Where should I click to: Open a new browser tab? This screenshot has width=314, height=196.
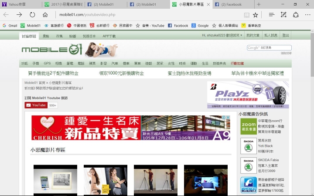tap(259, 4)
